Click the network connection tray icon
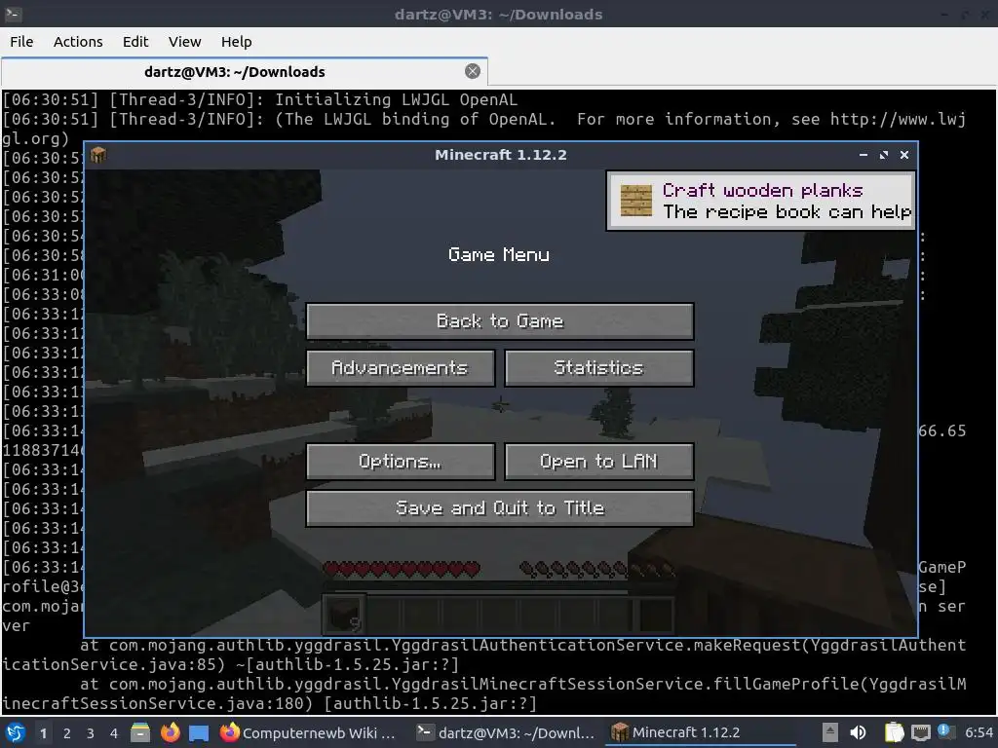998x748 pixels. point(920,732)
